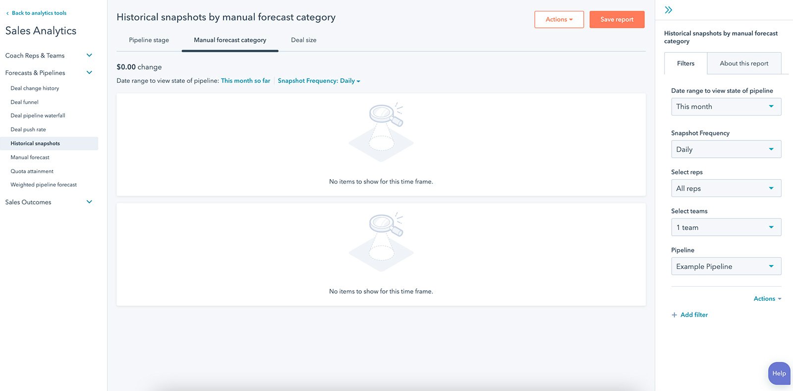Open Deal pipeline waterfall report
Image resolution: width=793 pixels, height=391 pixels.
(38, 116)
